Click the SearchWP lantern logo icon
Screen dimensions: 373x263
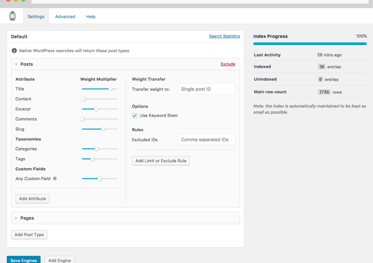(12, 16)
